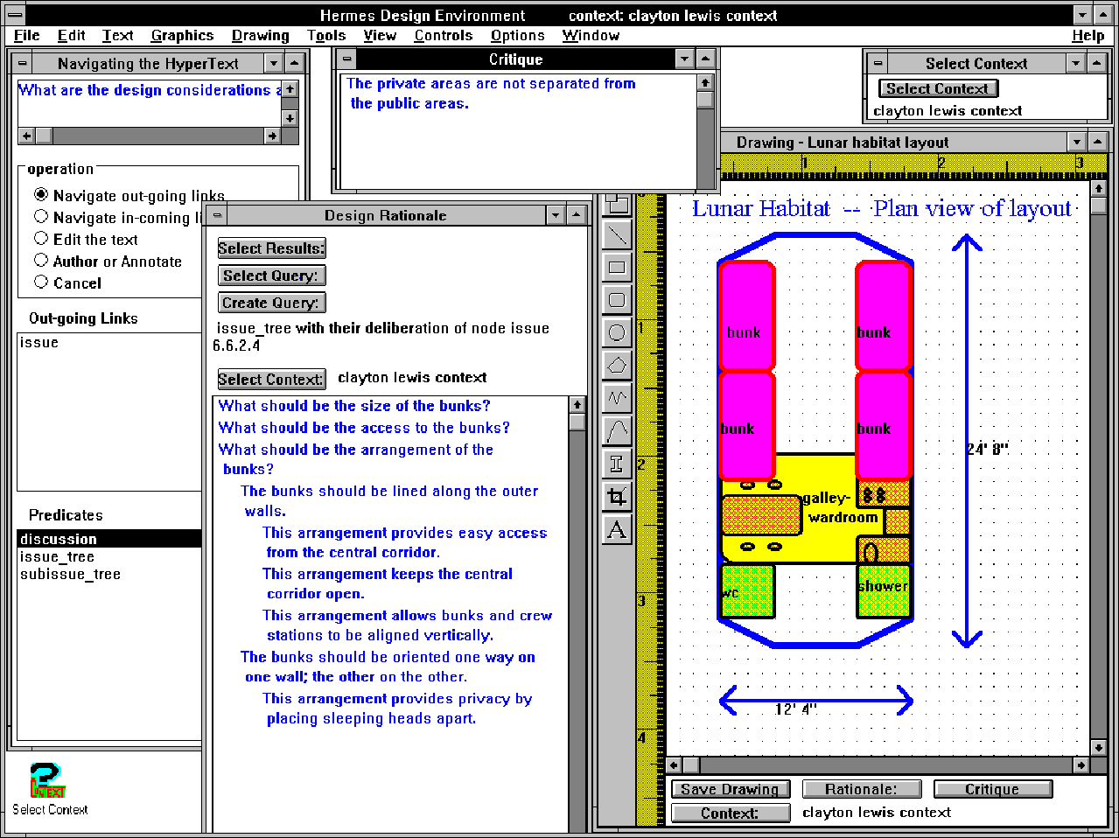Open Navigating the HyperText control-menu box

coord(23,63)
